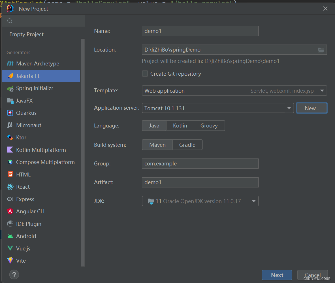Click the JavaFX folder icon
This screenshot has height=283, width=335.
(10, 101)
